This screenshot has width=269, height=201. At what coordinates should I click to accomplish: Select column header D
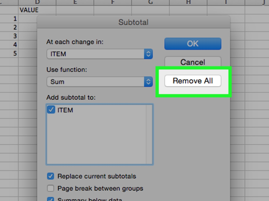pos(37,3)
